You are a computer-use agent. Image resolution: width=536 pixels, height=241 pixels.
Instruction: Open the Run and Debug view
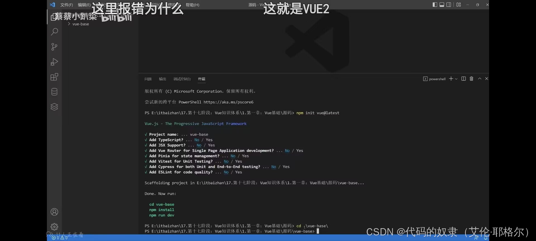[x=54, y=62]
